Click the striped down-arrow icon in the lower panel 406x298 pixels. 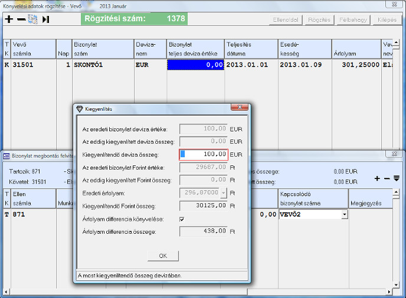pyautogui.click(x=396, y=178)
